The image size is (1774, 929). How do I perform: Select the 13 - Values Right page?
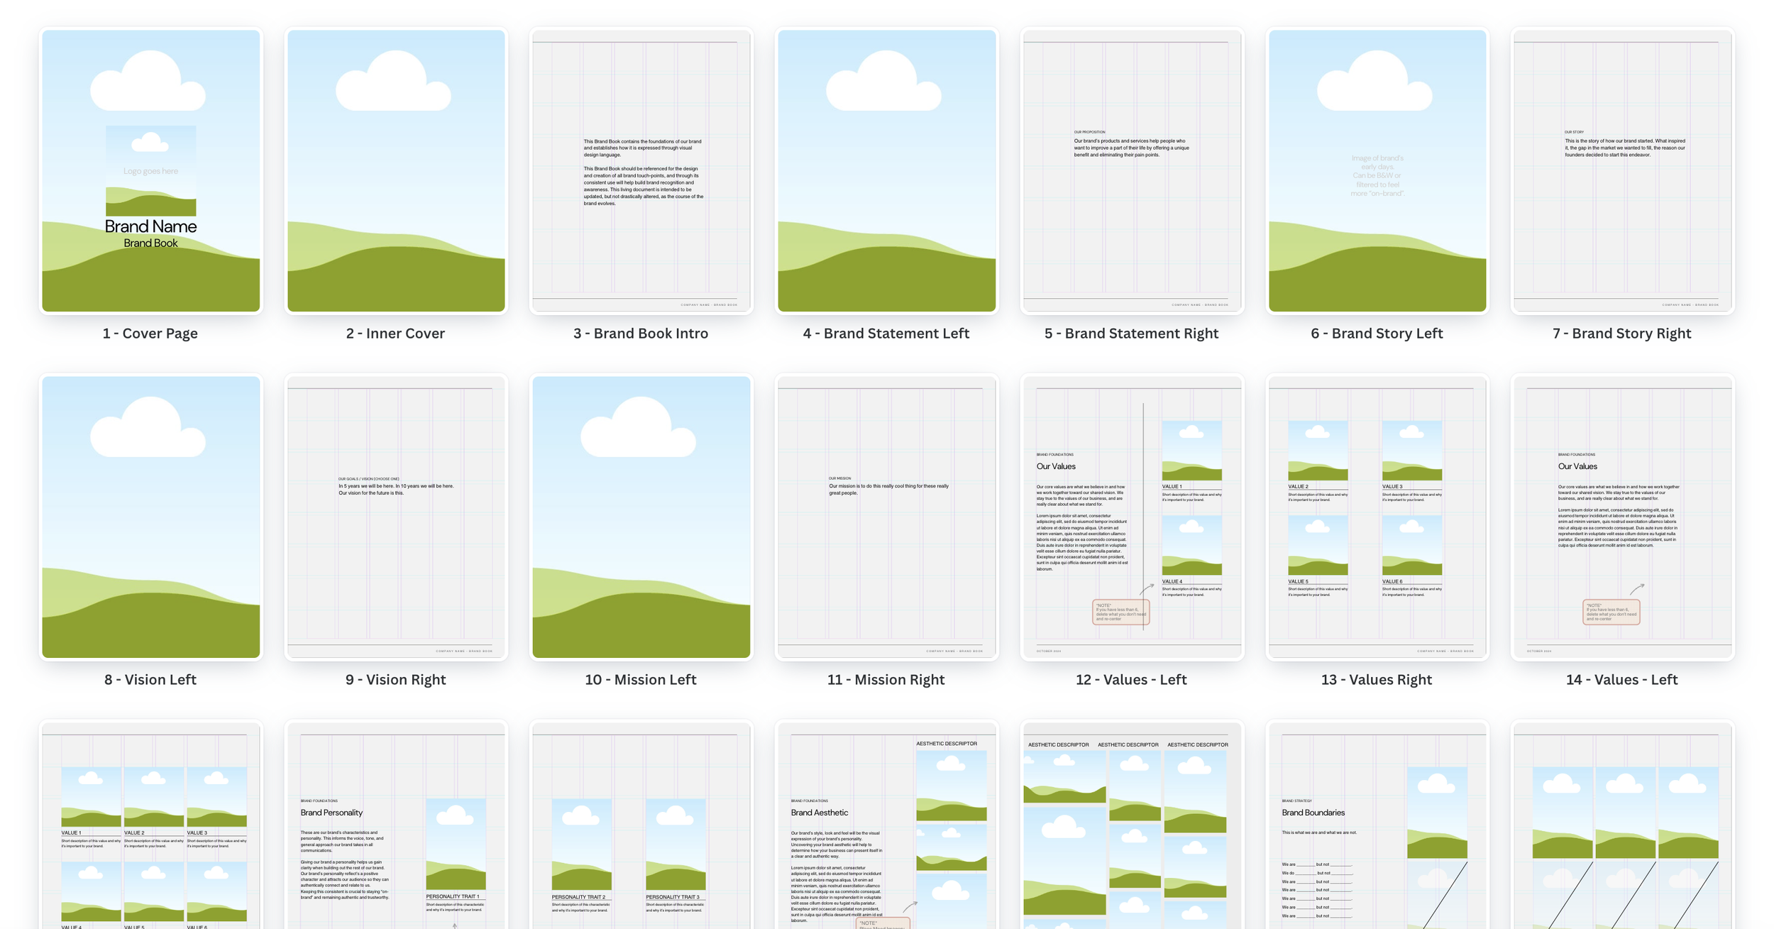(1377, 517)
